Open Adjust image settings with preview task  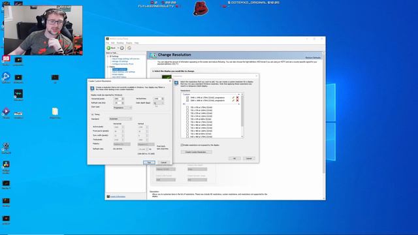[125, 59]
